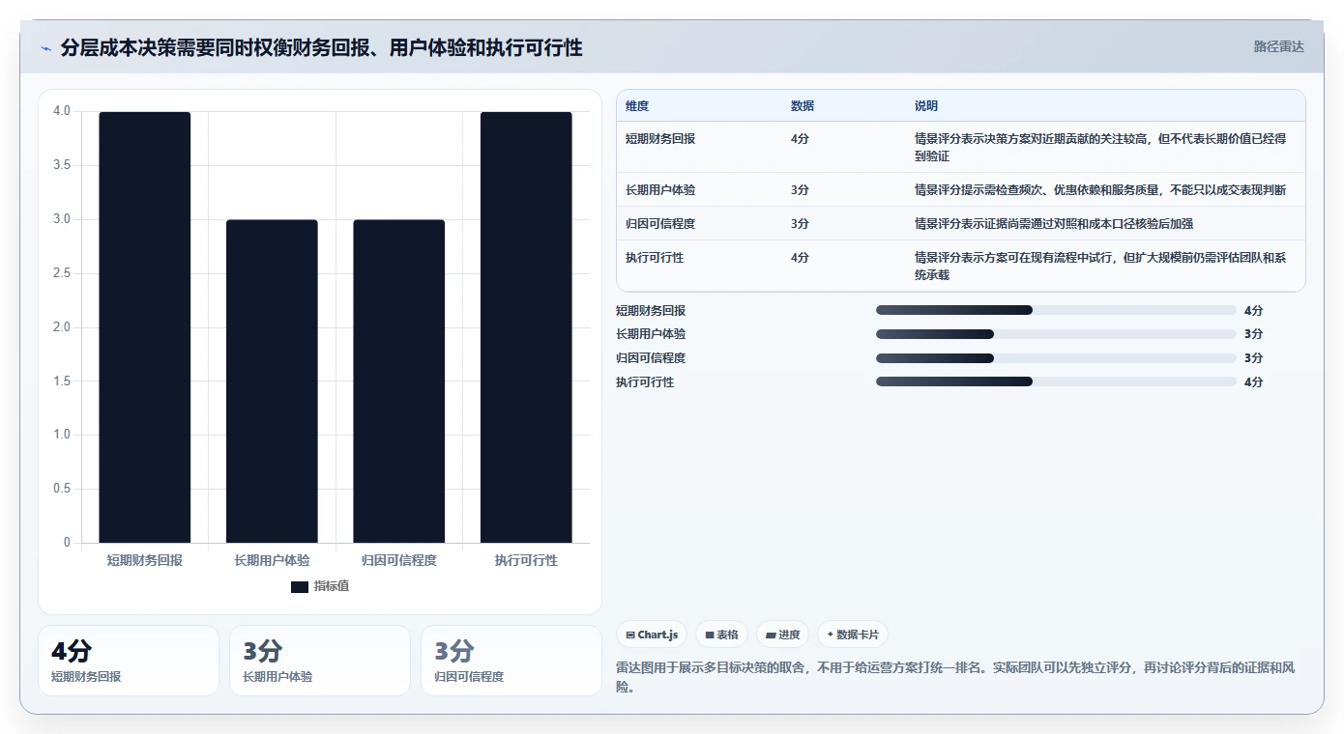Click the 4分 value in the table's 执行可行性 row

click(x=800, y=258)
